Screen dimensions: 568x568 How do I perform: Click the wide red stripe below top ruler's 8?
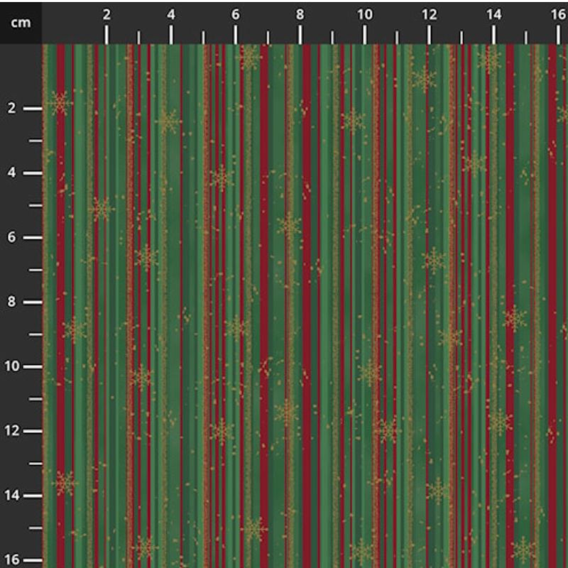click(307, 306)
